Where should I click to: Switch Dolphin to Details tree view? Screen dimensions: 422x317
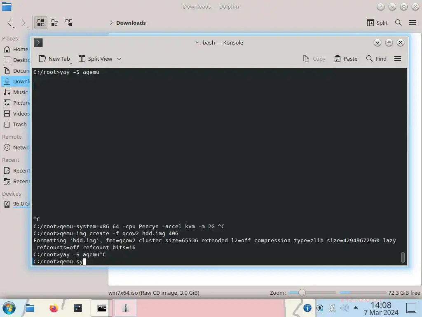69,23
